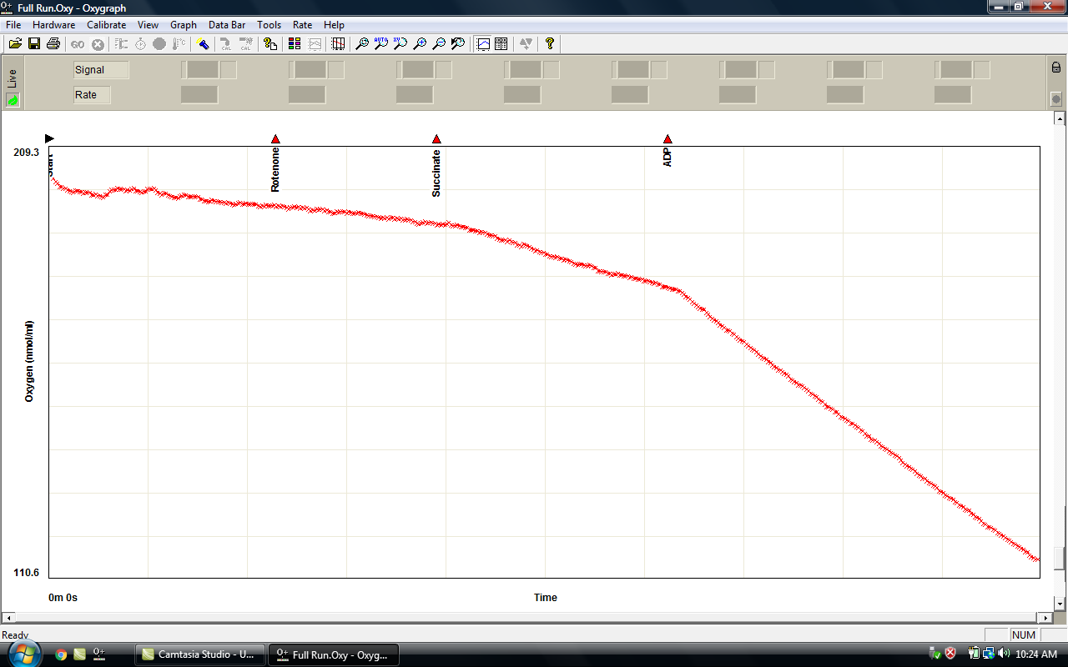Click the AUTO zoom magnifier icon
Viewport: 1068px width, 667px height.
pyautogui.click(x=381, y=43)
